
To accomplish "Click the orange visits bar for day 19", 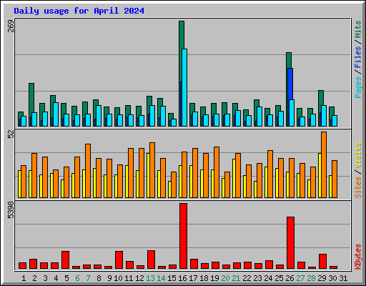I will coord(217,172).
